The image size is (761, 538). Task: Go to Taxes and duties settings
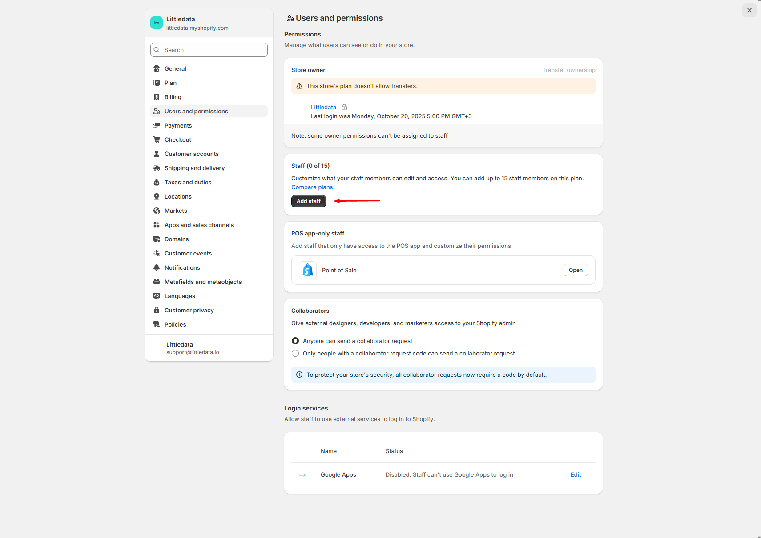click(x=188, y=182)
